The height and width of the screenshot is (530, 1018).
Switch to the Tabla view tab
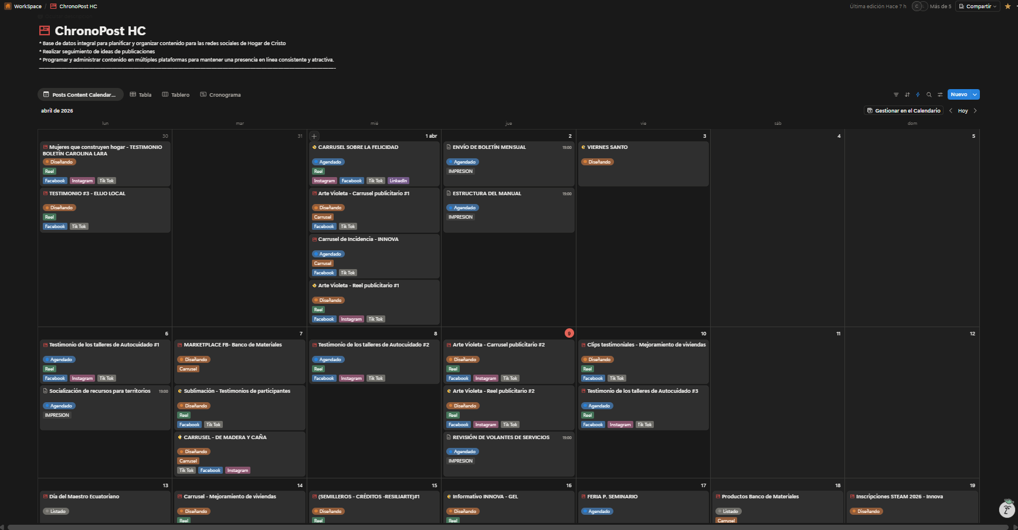141,94
